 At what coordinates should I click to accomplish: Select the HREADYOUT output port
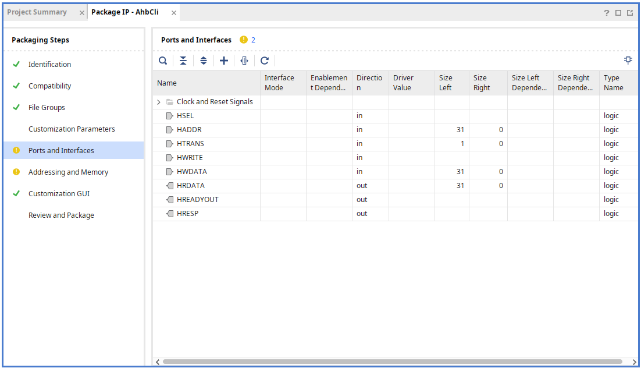click(x=197, y=200)
